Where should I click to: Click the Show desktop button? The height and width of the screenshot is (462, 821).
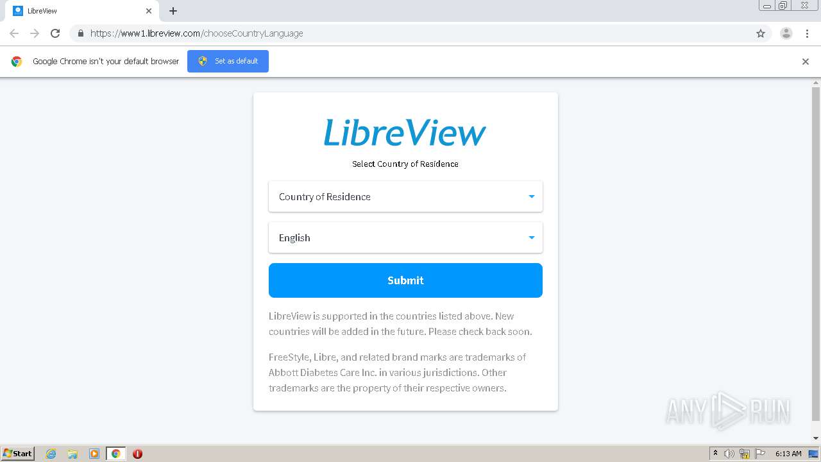(814, 454)
